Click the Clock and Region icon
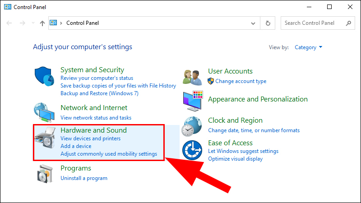This screenshot has width=361, height=203. click(191, 126)
